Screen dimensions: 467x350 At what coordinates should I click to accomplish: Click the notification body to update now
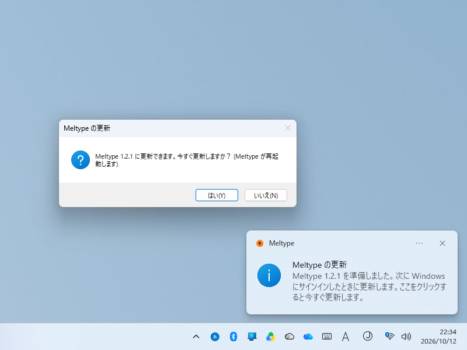pyautogui.click(x=370, y=286)
